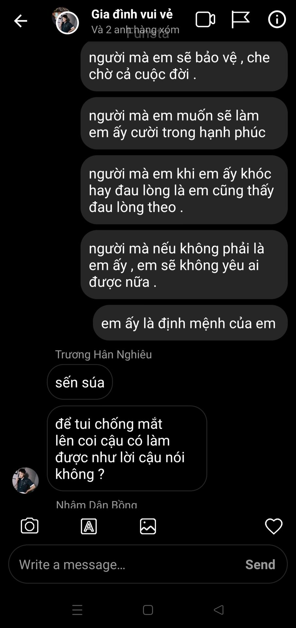Viewport: 296px width, 628px height.
Task: Send a heart reaction
Action: click(x=273, y=526)
